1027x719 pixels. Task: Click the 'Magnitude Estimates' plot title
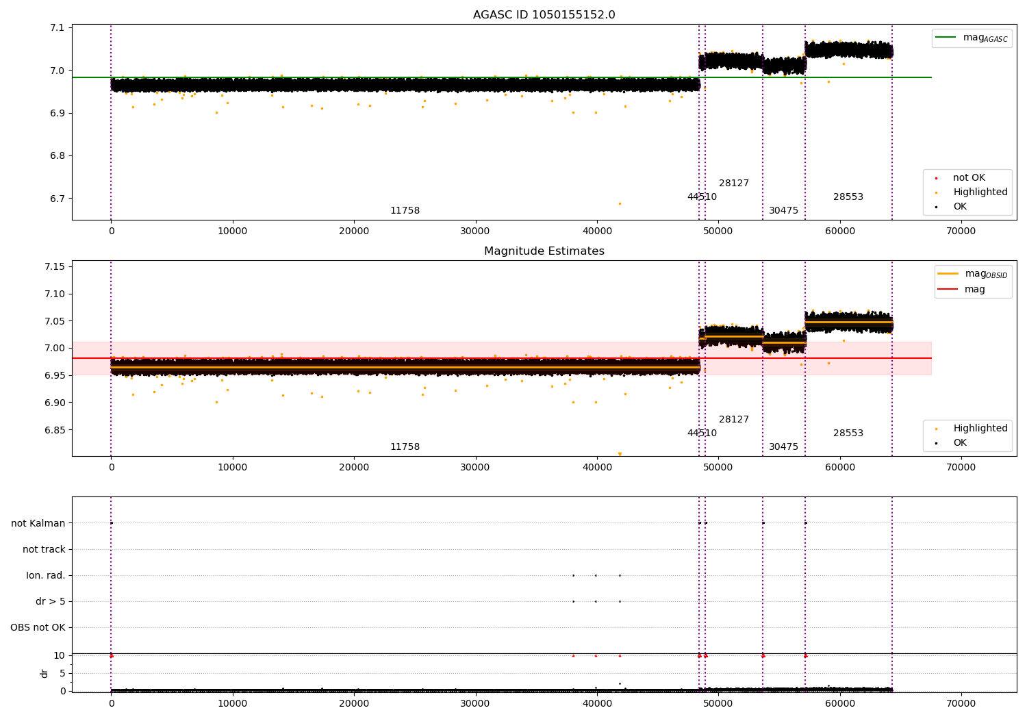(544, 251)
